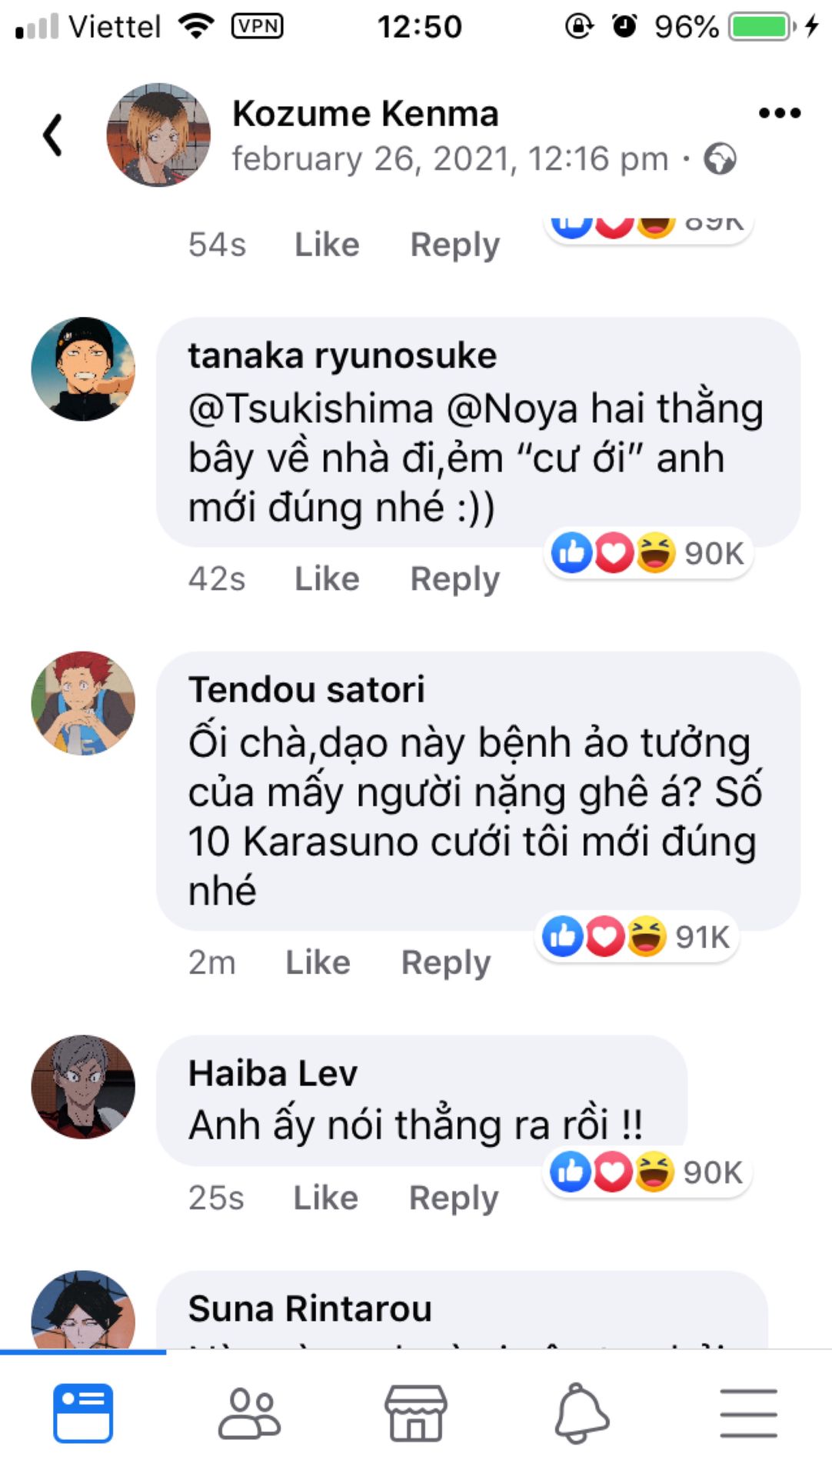Tap the Tendou satori commenter name
This screenshot has width=832, height=1477.
pyautogui.click(x=306, y=689)
